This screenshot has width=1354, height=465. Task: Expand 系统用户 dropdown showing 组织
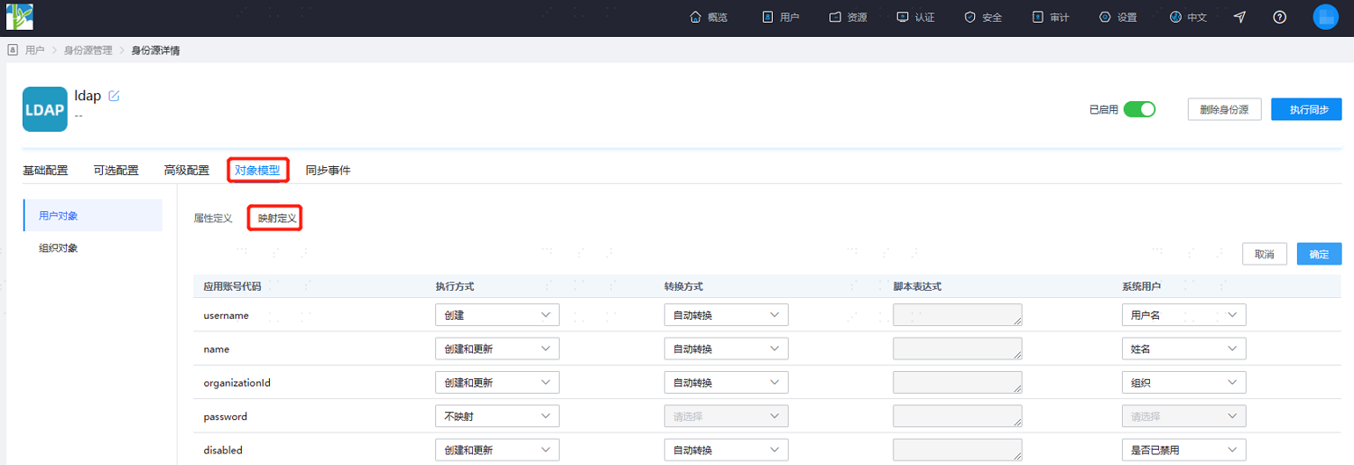coord(1183,383)
